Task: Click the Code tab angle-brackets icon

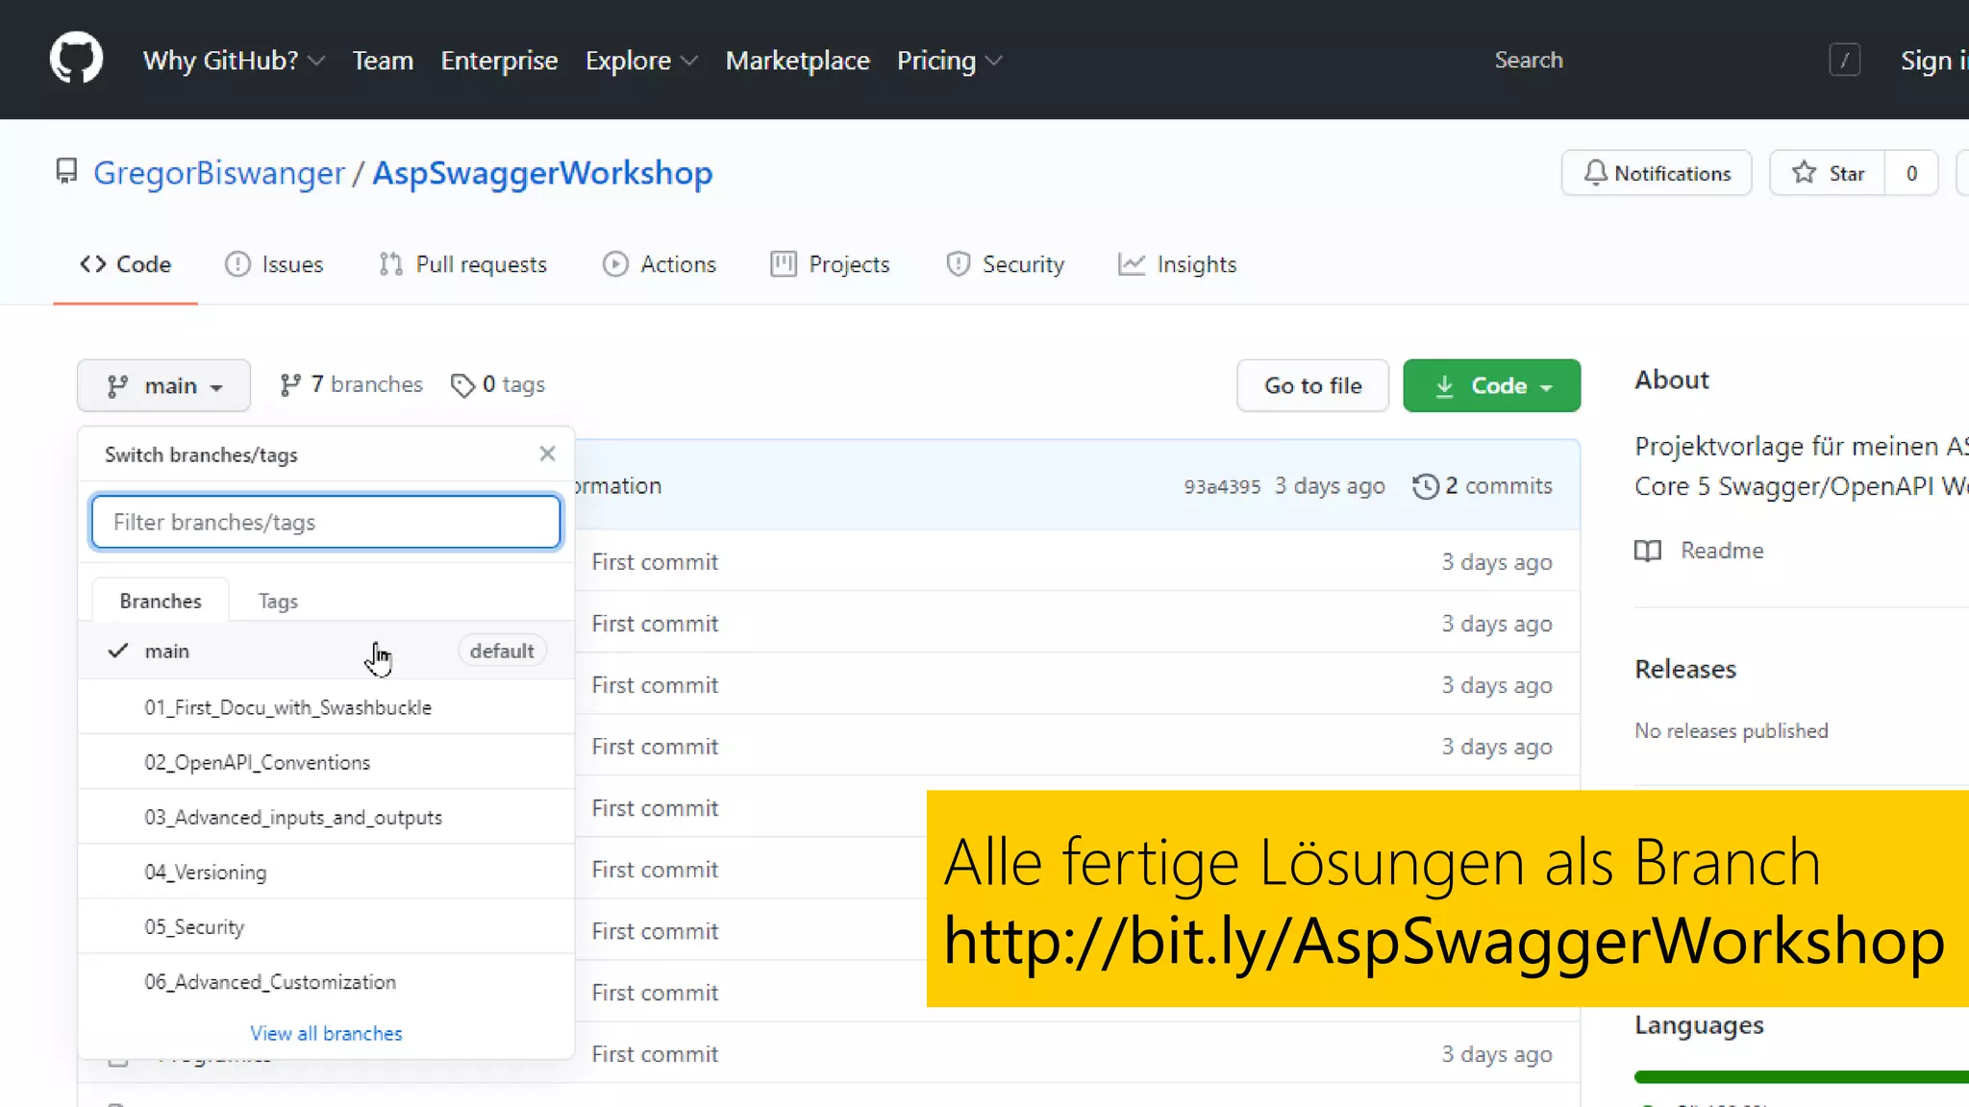Action: pos(93,264)
